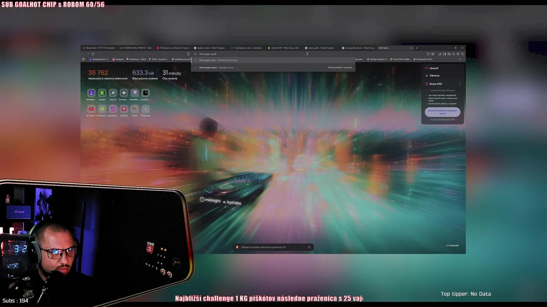The width and height of the screenshot is (547, 307).
Task: Open the StreamElements speed dial tile
Action: [91, 93]
